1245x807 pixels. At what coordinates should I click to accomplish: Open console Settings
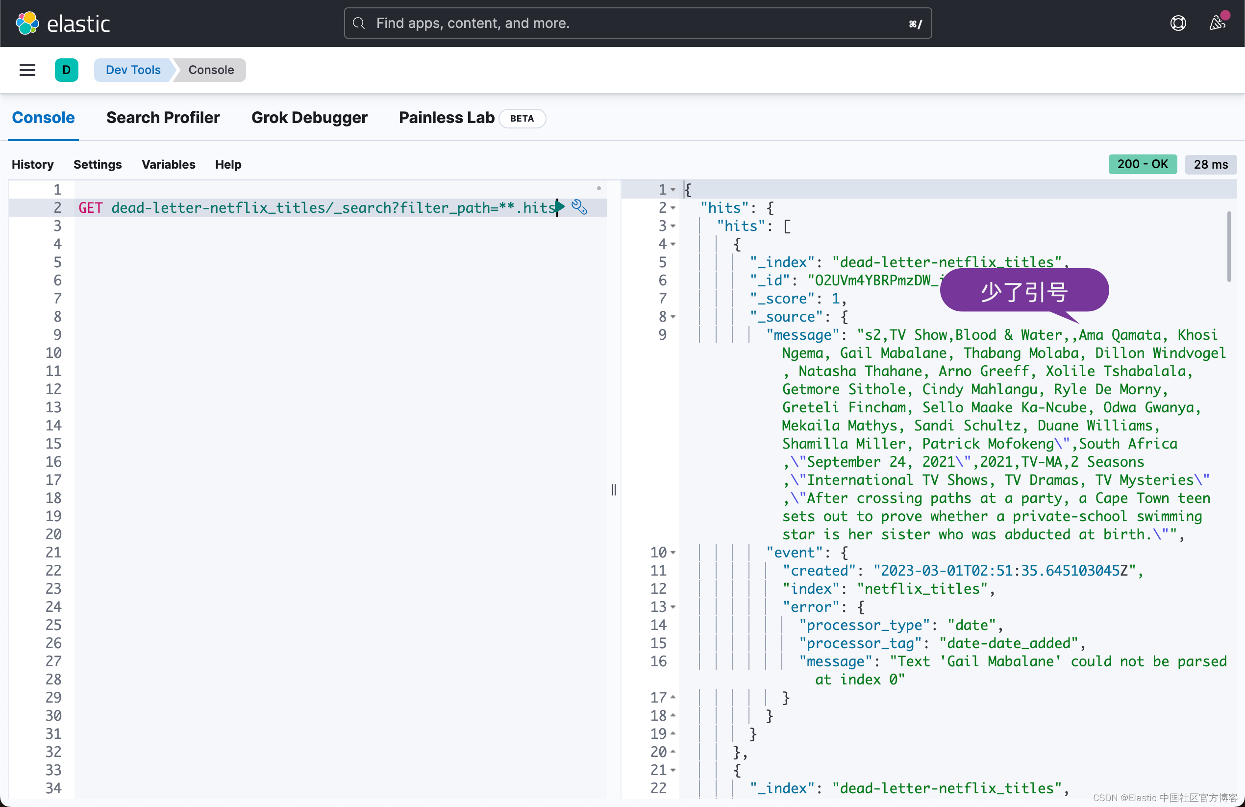pos(98,164)
